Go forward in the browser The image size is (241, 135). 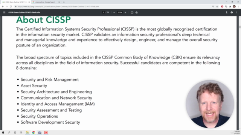[7, 6]
